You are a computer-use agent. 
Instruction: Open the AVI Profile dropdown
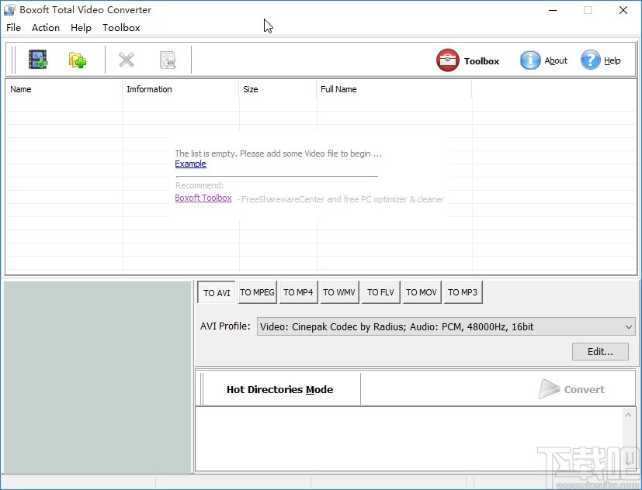(629, 326)
